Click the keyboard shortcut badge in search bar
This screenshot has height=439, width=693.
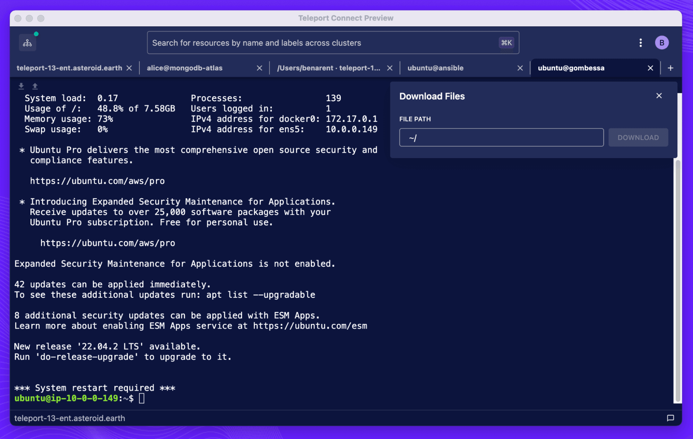pos(506,43)
